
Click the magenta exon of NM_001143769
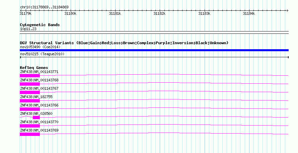(x=30, y=134)
